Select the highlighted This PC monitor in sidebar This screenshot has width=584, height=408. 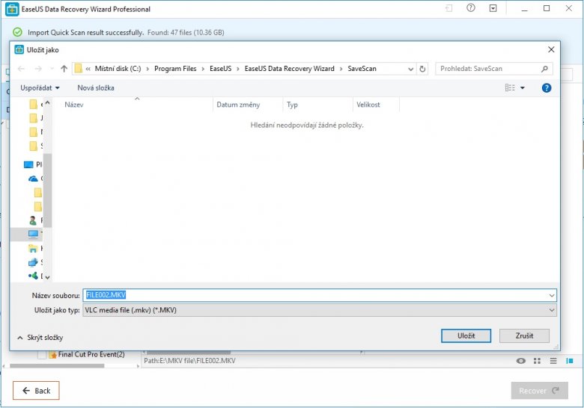33,234
